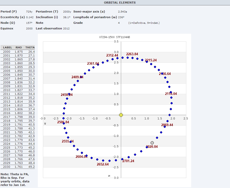This screenshot has width=230, height=188.
Task: Click the RHO column header
Action: (19, 47)
